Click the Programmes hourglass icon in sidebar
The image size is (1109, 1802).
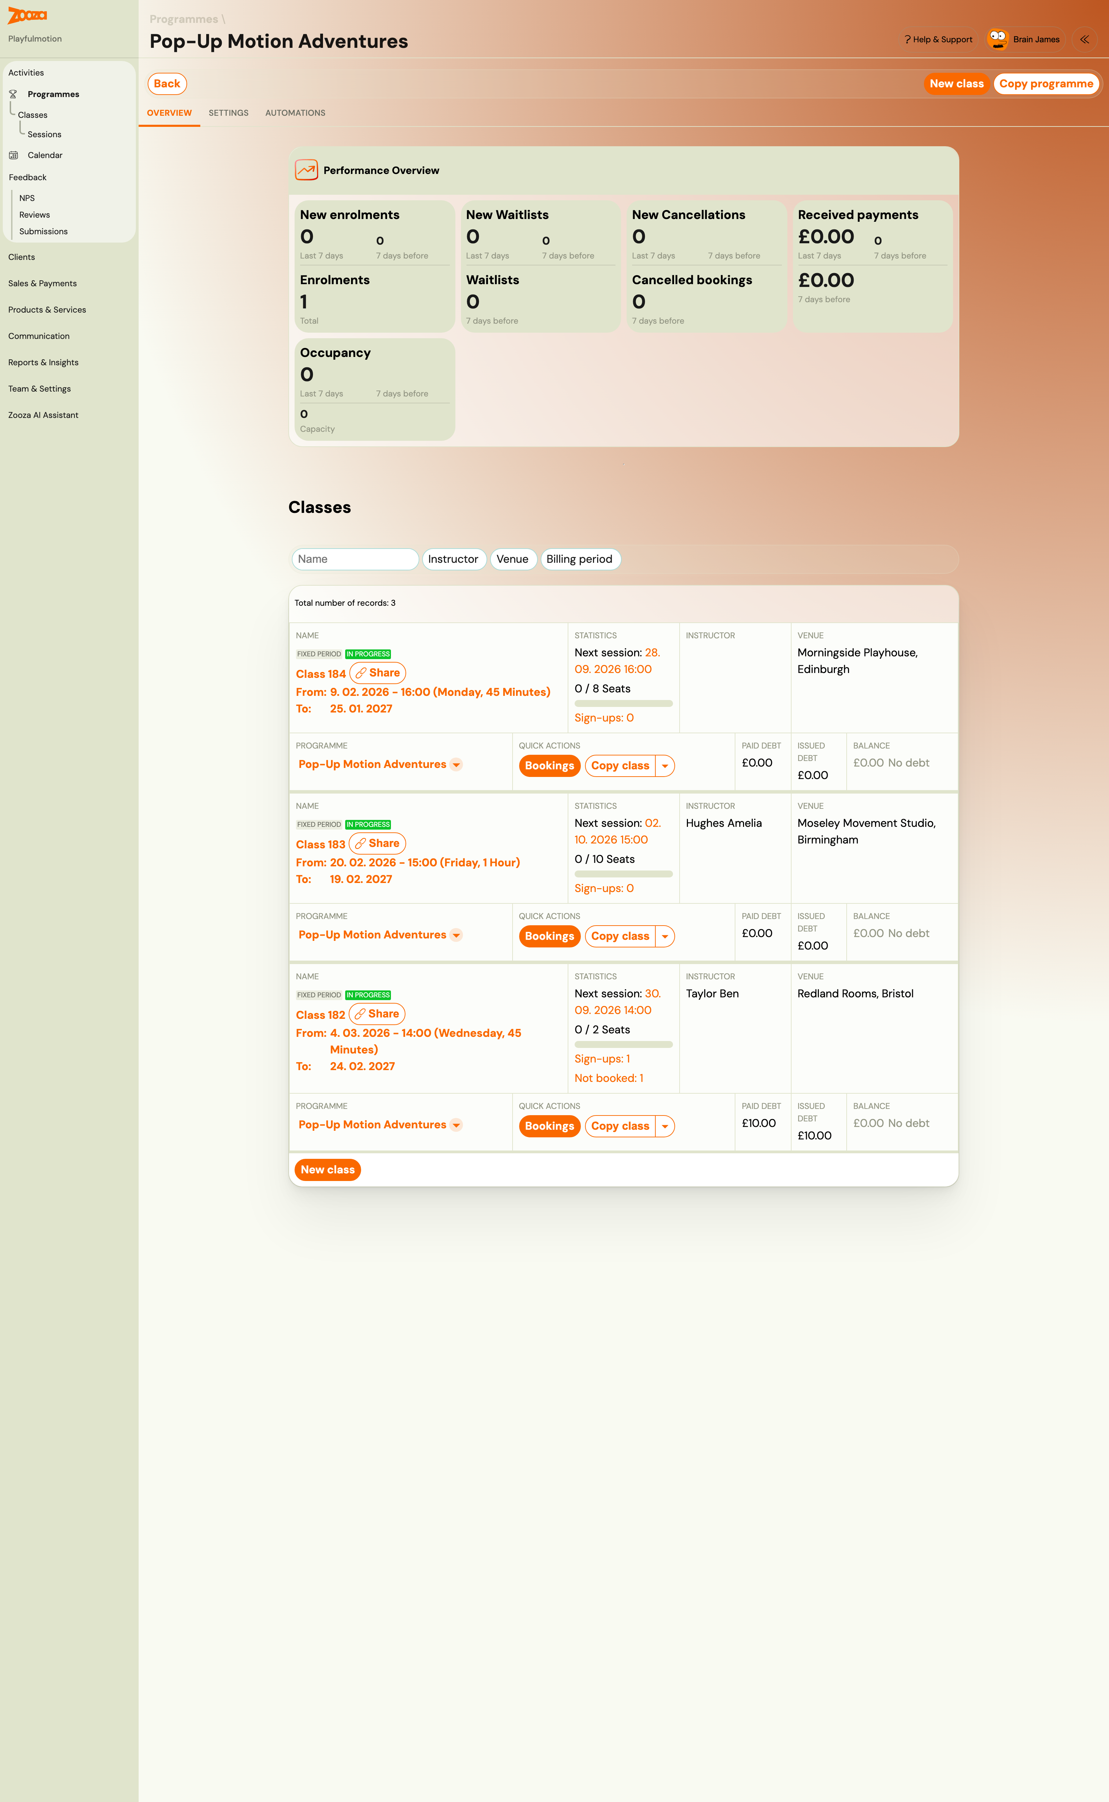pos(13,95)
